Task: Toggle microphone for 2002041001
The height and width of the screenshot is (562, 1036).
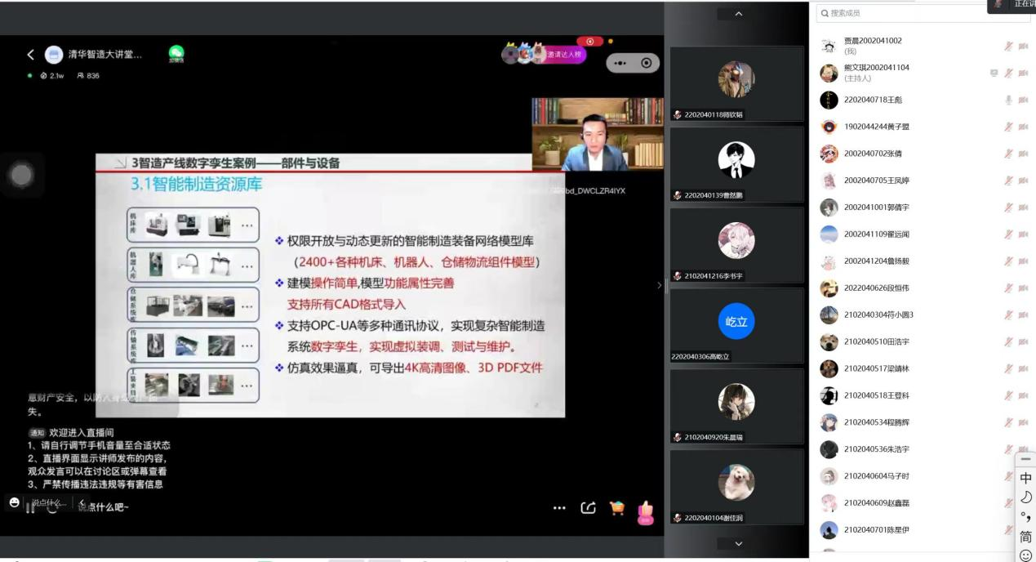Action: [x=1009, y=208]
